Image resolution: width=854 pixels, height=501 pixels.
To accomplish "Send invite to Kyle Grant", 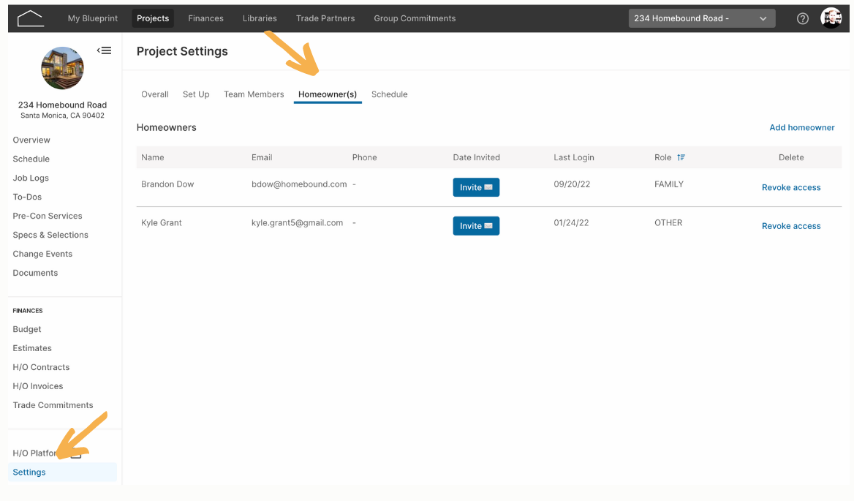I will [x=476, y=226].
